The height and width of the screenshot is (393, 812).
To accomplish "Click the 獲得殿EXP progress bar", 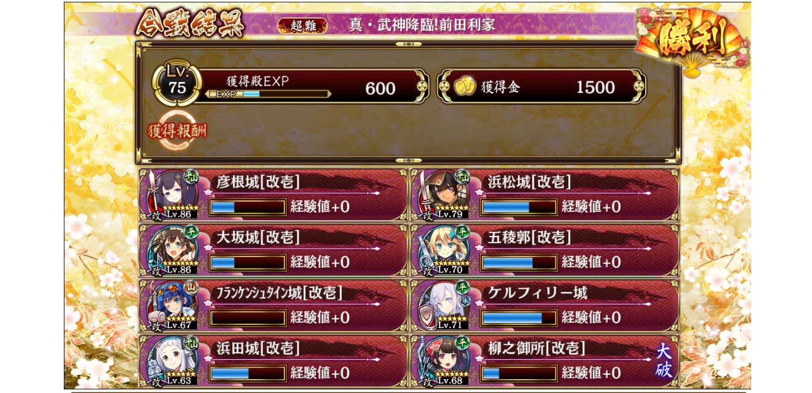I will click(x=267, y=94).
